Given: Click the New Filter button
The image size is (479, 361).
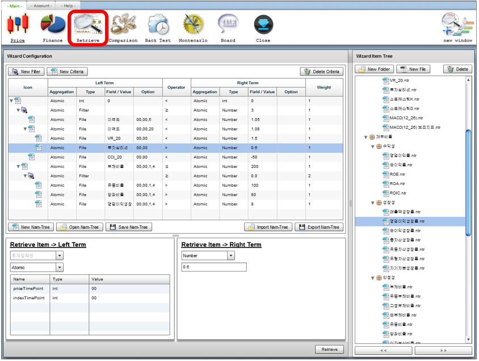Looking at the screenshot, I should click(x=26, y=72).
